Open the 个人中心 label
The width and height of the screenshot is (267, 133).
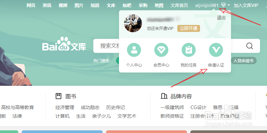134,65
